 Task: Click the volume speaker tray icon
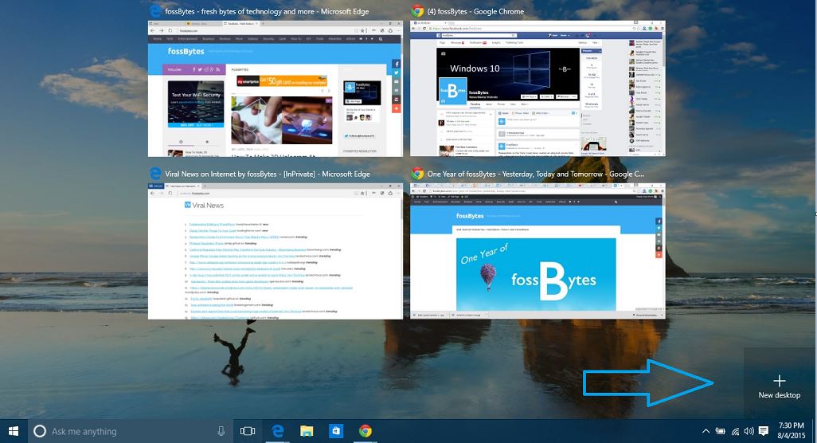point(749,431)
